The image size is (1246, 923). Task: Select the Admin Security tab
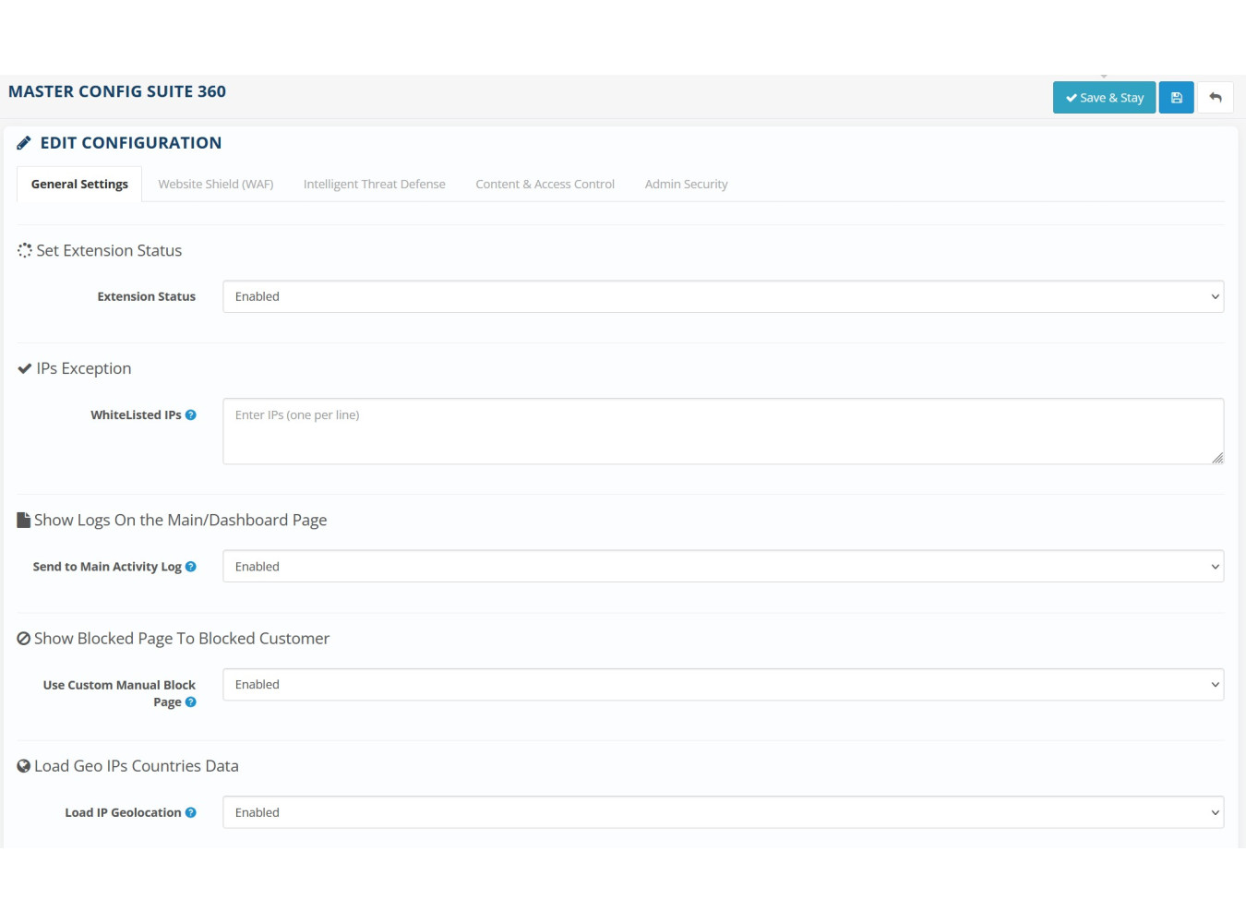[686, 185]
